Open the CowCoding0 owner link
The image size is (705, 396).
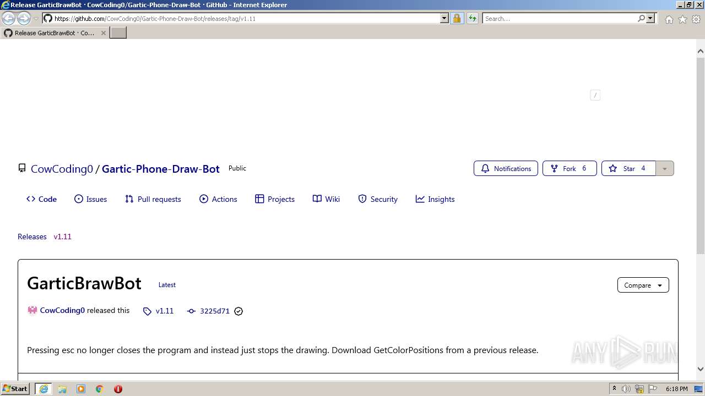[62, 169]
